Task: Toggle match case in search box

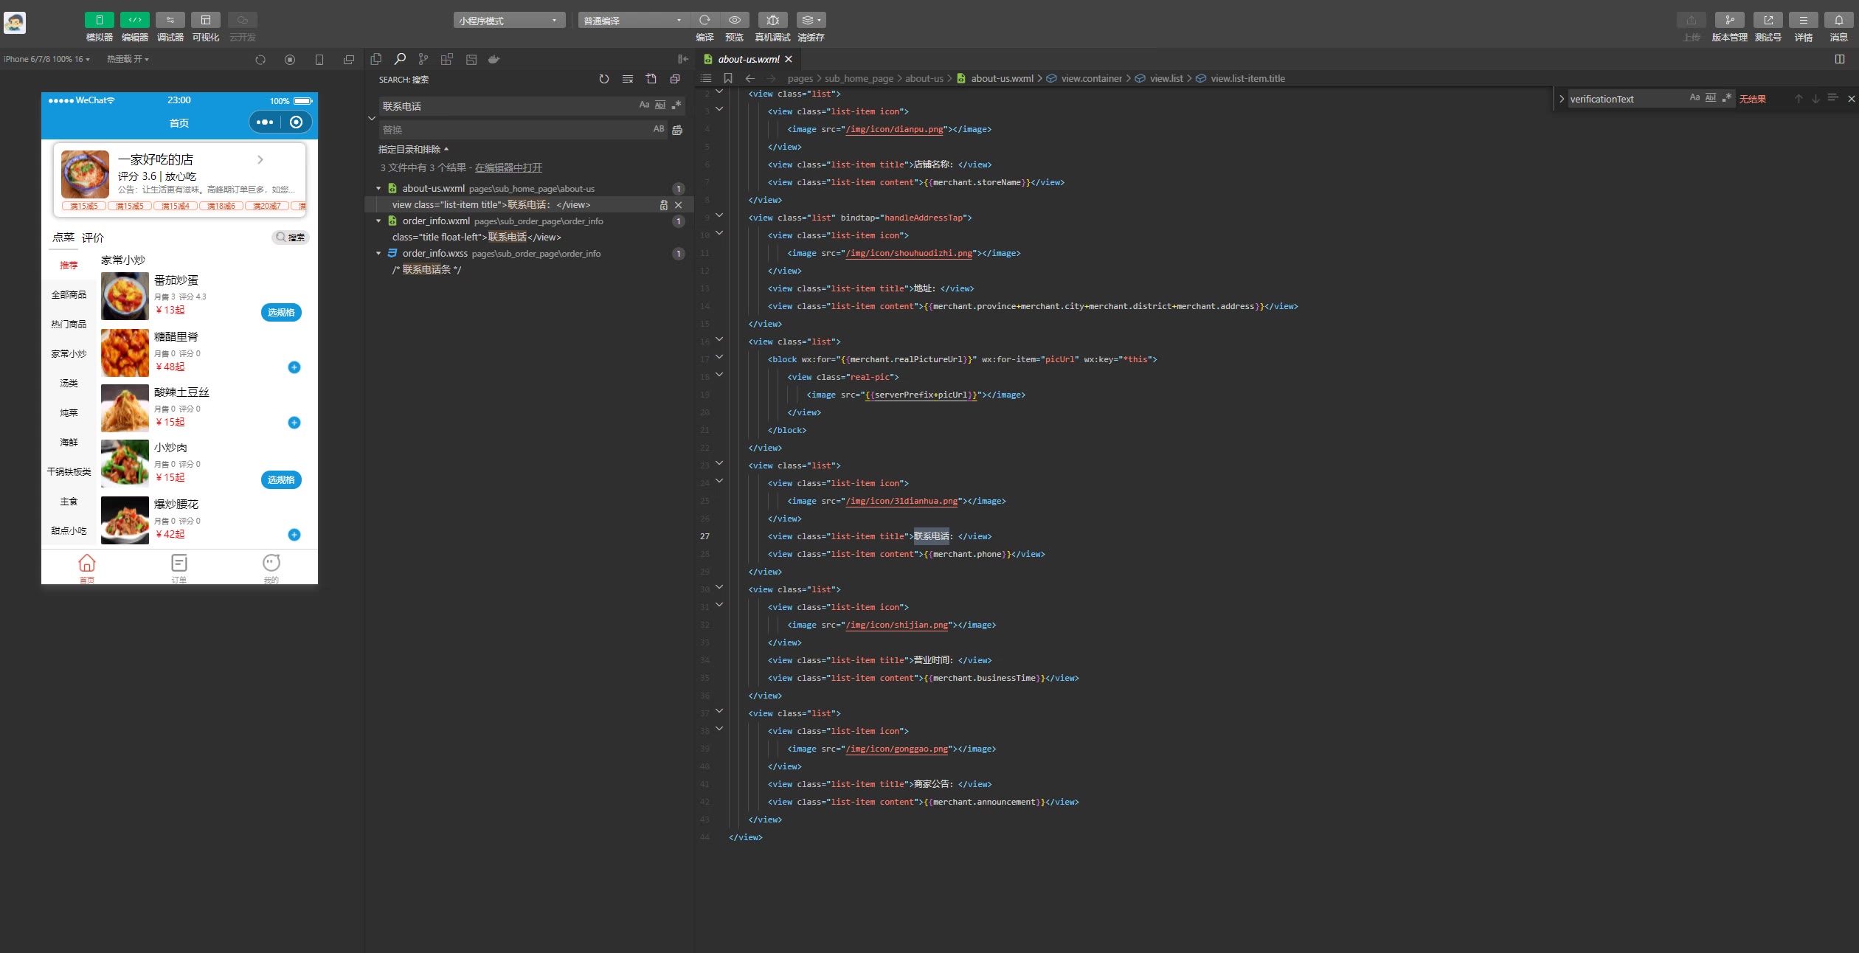Action: click(644, 105)
